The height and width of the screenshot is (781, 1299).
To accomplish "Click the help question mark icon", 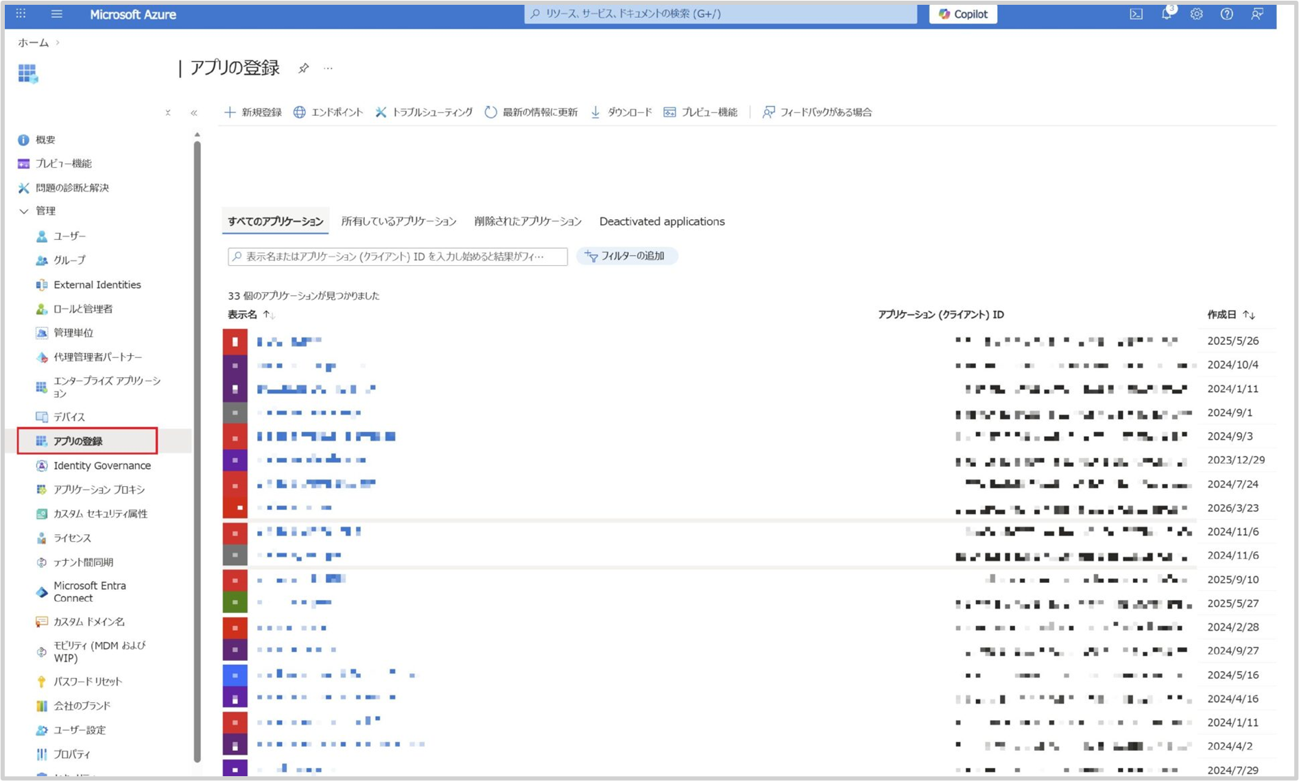I will point(1226,14).
